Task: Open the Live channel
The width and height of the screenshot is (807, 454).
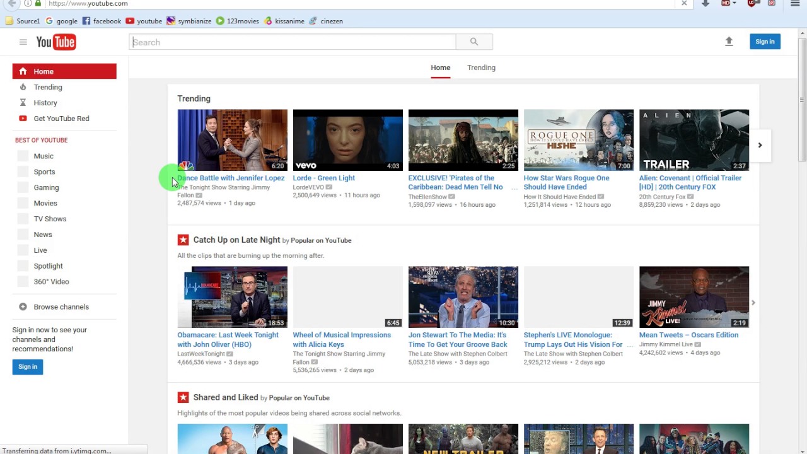Action: tap(40, 250)
